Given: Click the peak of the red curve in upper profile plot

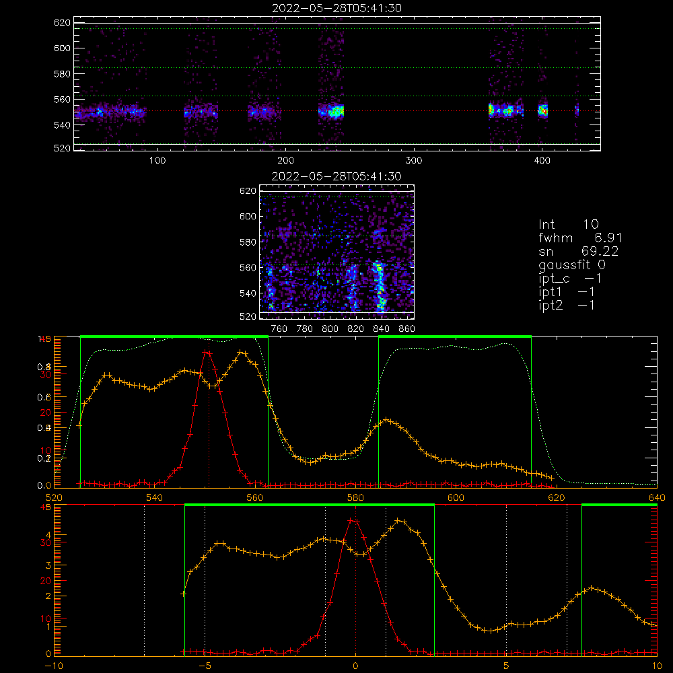Looking at the screenshot, I should [207, 353].
